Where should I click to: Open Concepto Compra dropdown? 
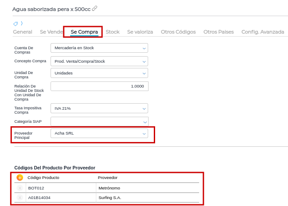coord(99,61)
